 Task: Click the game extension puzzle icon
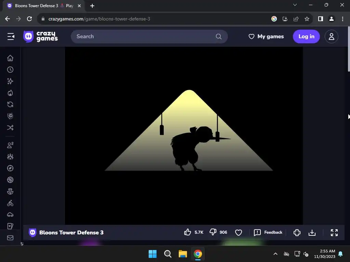[x=297, y=233]
